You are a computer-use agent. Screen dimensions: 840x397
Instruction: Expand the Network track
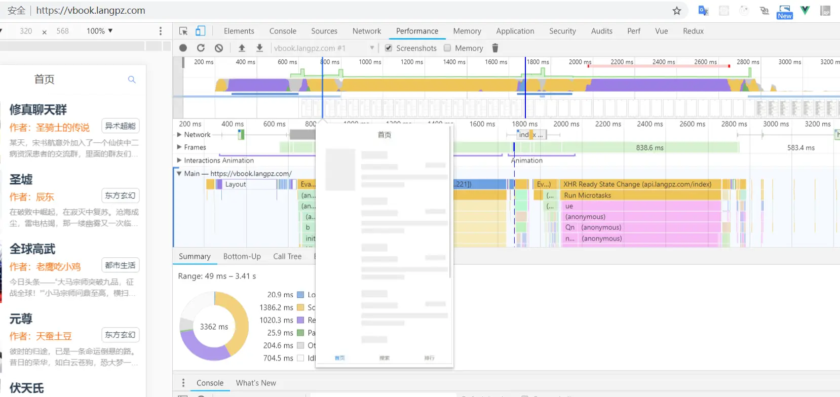coord(179,135)
